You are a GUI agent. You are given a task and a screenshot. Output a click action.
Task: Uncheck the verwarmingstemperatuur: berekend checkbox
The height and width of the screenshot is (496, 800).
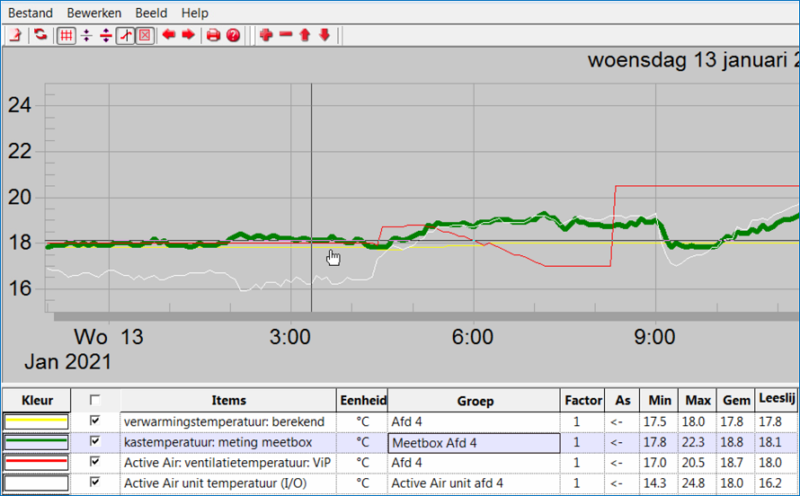pyautogui.click(x=94, y=421)
